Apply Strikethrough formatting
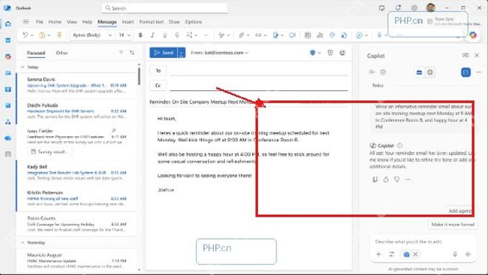The height and width of the screenshot is (275, 488). (x=177, y=35)
